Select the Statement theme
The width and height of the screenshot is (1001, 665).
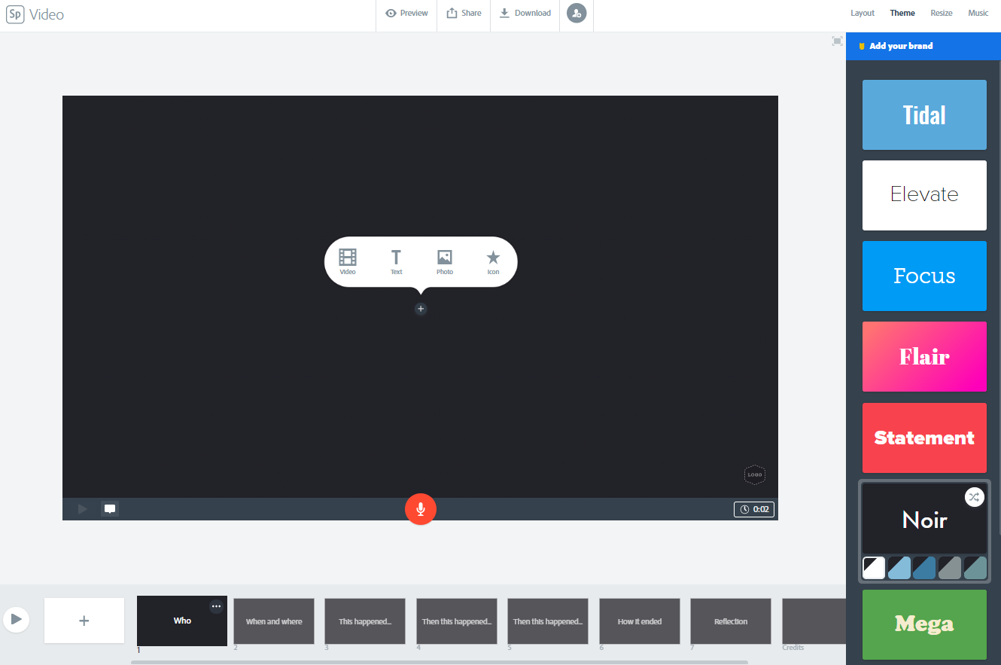pyautogui.click(x=924, y=438)
